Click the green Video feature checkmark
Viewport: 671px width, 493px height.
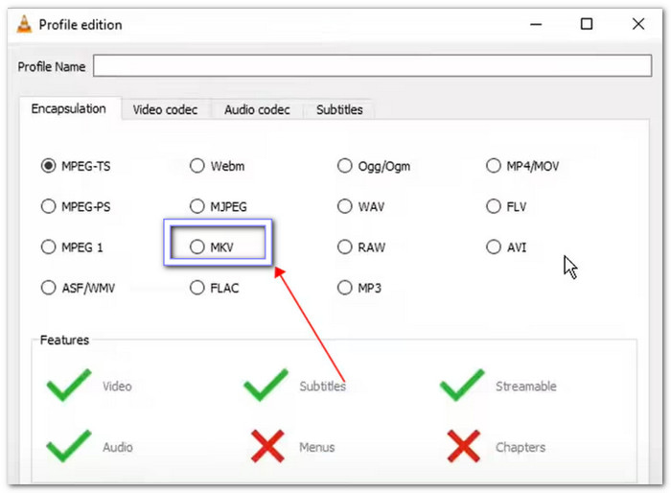(x=68, y=386)
